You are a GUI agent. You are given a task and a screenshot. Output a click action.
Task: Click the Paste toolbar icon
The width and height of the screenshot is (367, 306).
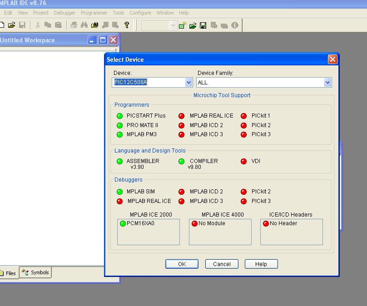tap(58, 25)
